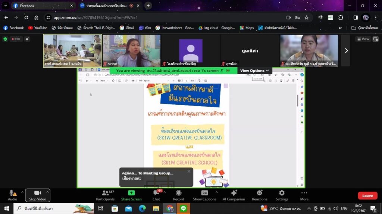The image size is (382, 214).
Task: Open View Options dropdown
Action: (254, 71)
